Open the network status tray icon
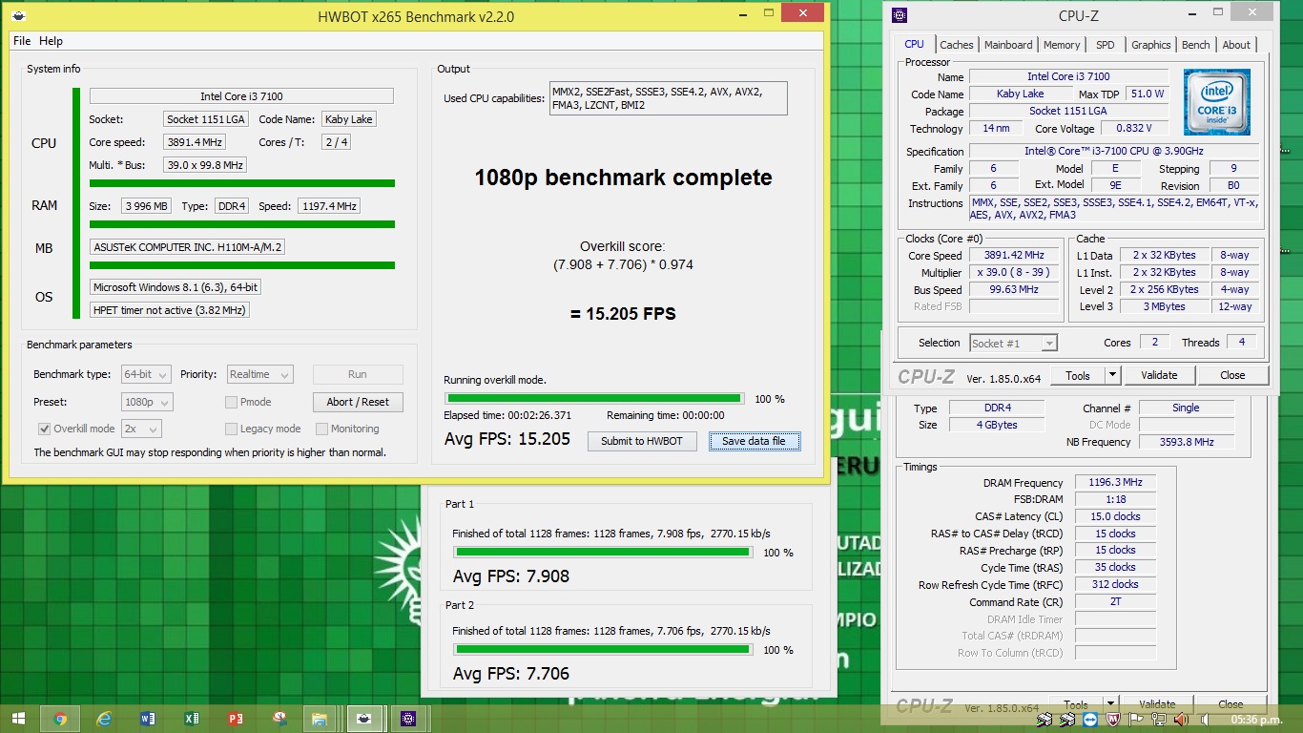 (x=1158, y=719)
